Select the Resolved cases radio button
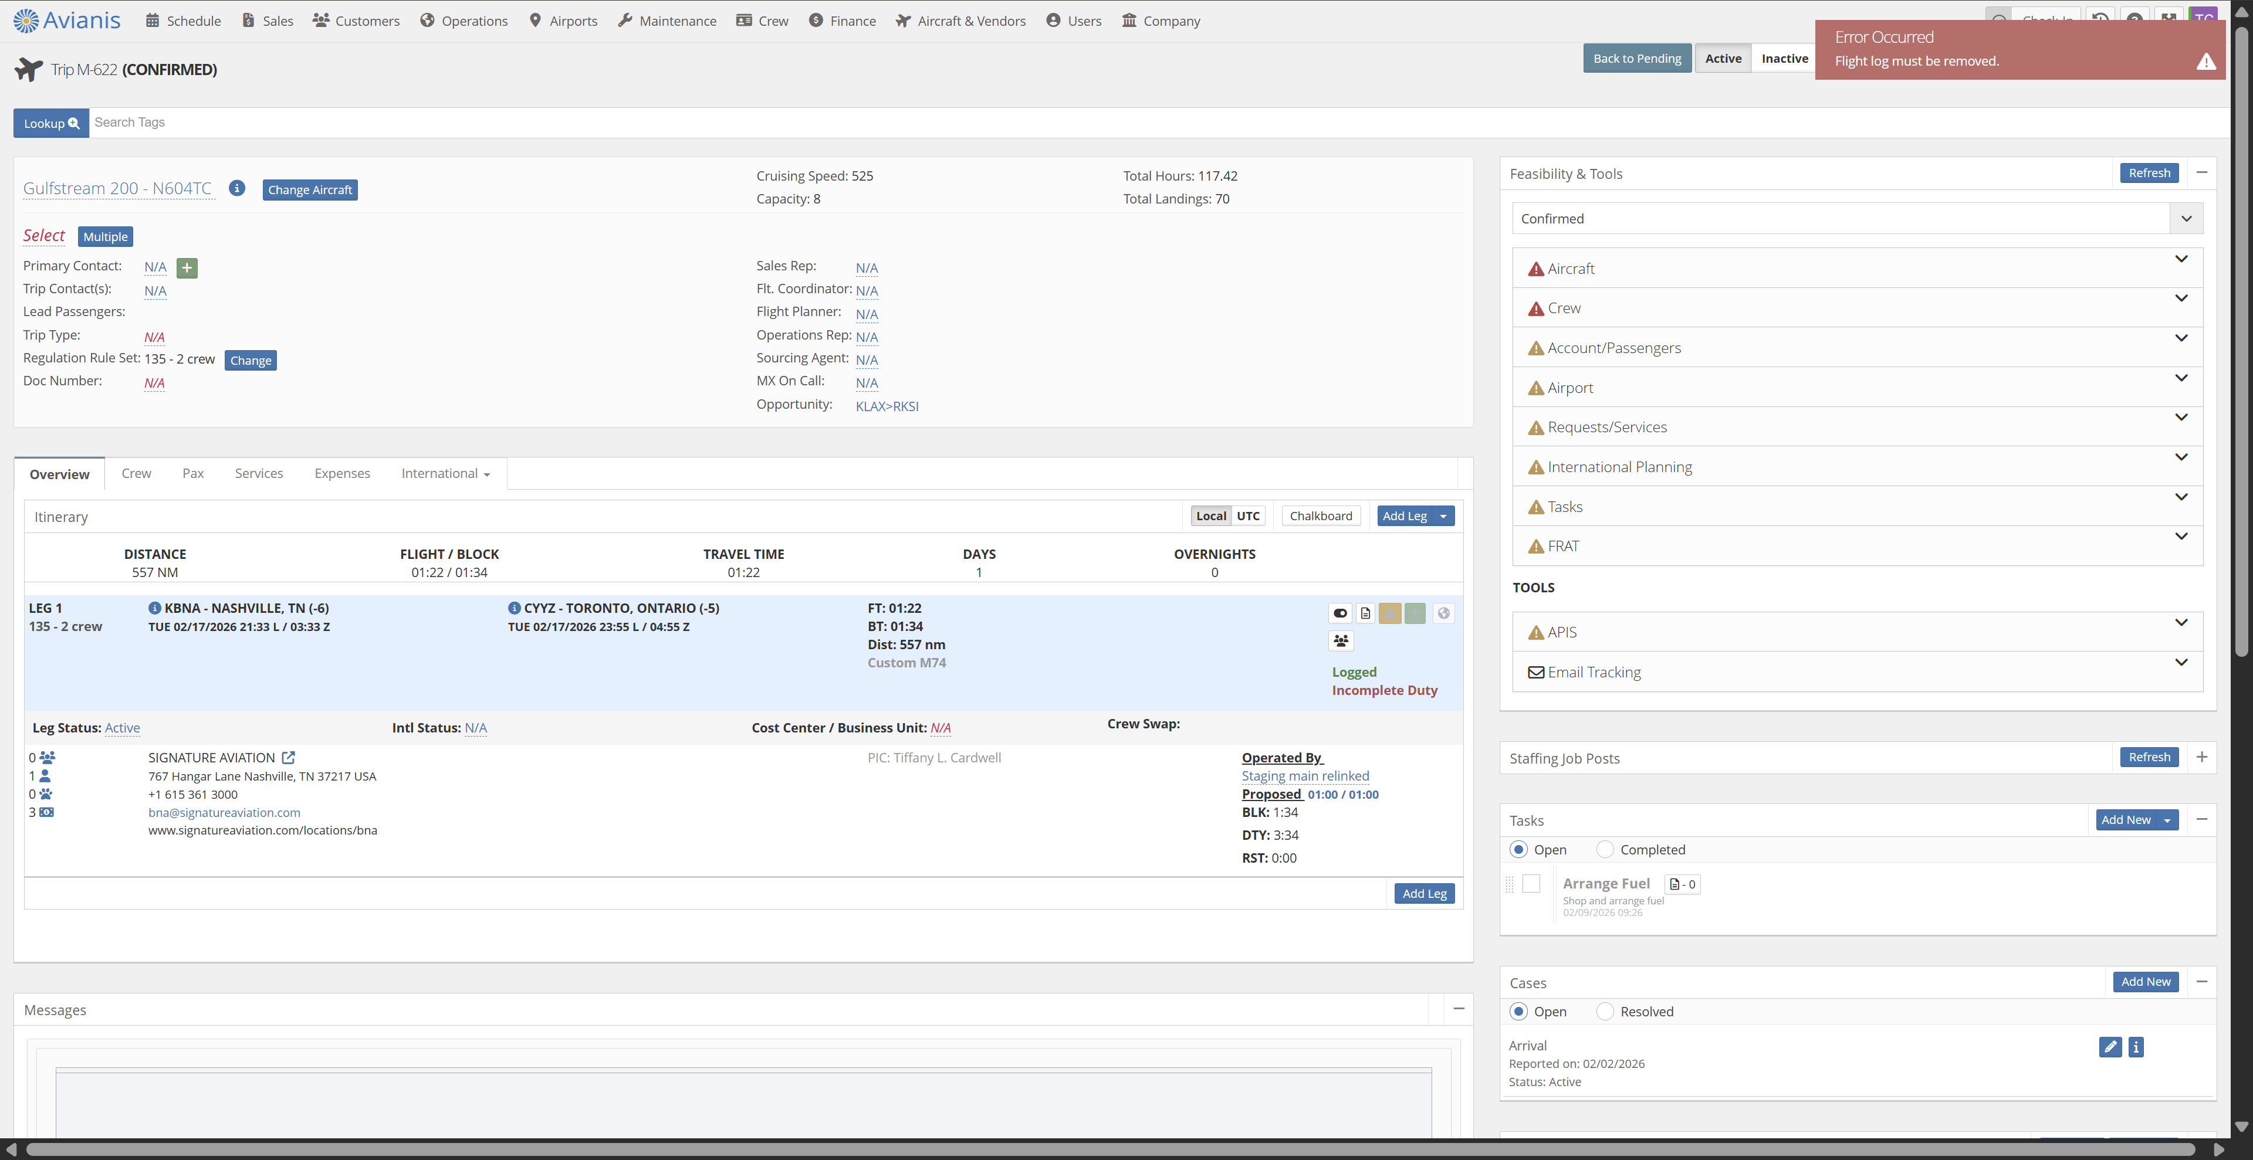The width and height of the screenshot is (2253, 1160). point(1605,1012)
